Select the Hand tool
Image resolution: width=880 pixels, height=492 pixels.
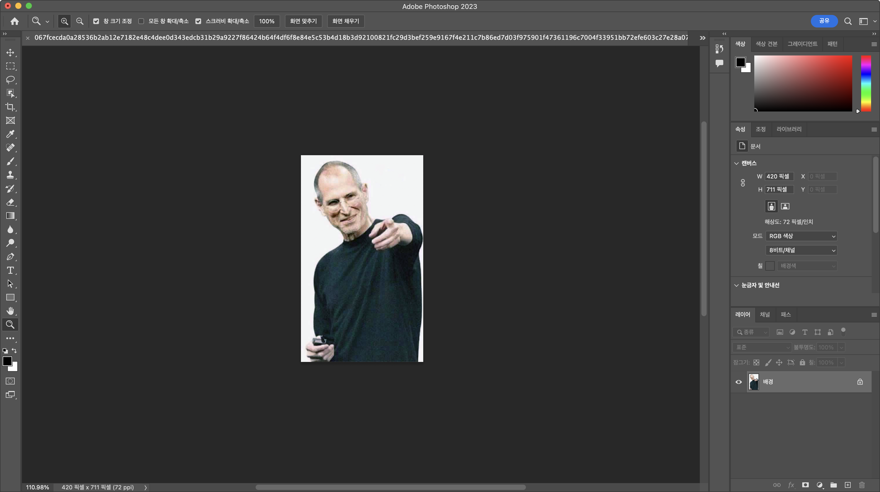(x=10, y=311)
